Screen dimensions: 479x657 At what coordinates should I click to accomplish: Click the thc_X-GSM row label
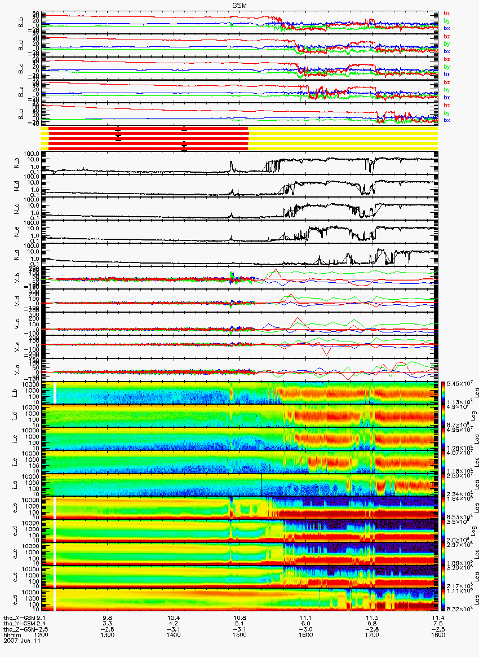click(x=19, y=617)
